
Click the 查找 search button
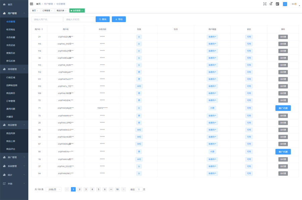[x=103, y=19]
